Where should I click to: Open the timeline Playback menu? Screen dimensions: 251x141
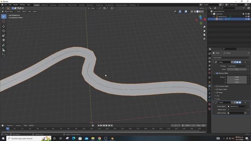[x=11, y=125]
